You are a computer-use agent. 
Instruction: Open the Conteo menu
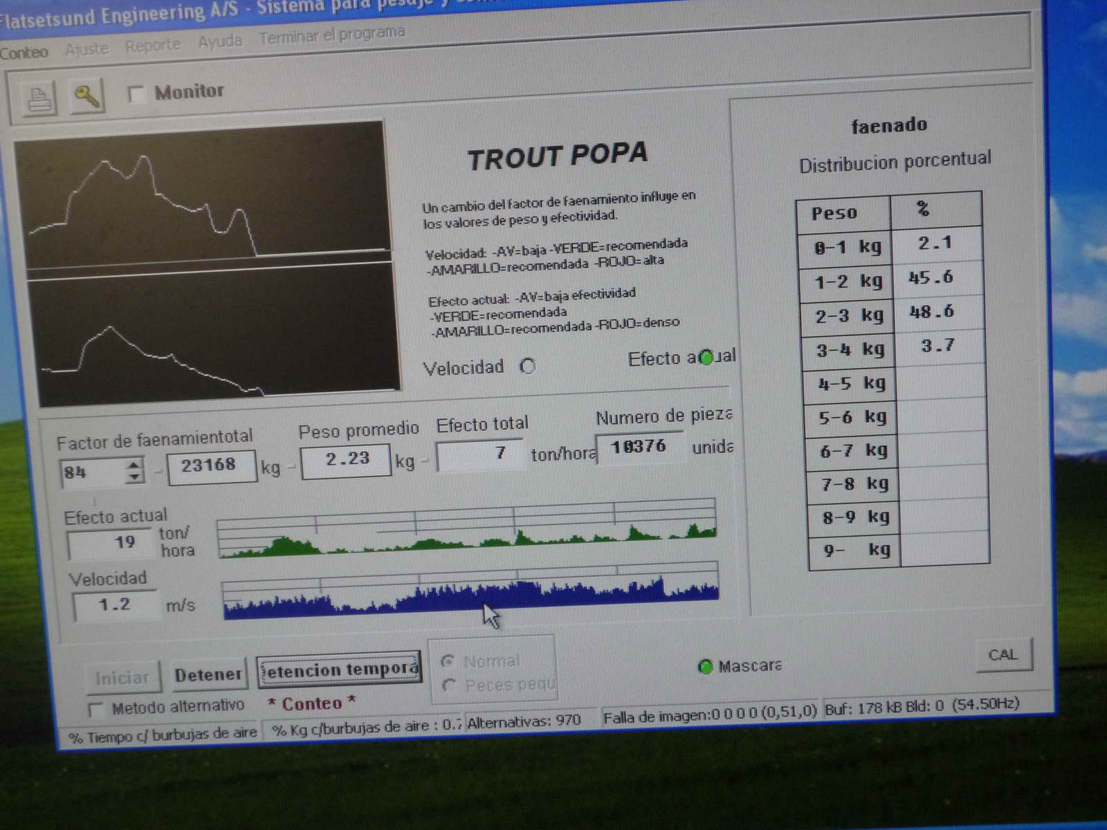(24, 53)
